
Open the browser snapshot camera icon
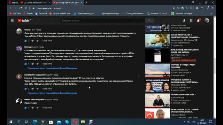tap(178, 8)
